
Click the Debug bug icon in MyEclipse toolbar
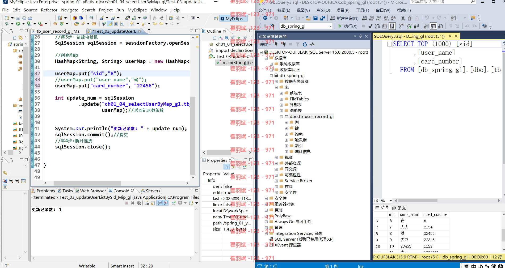tap(7, 24)
